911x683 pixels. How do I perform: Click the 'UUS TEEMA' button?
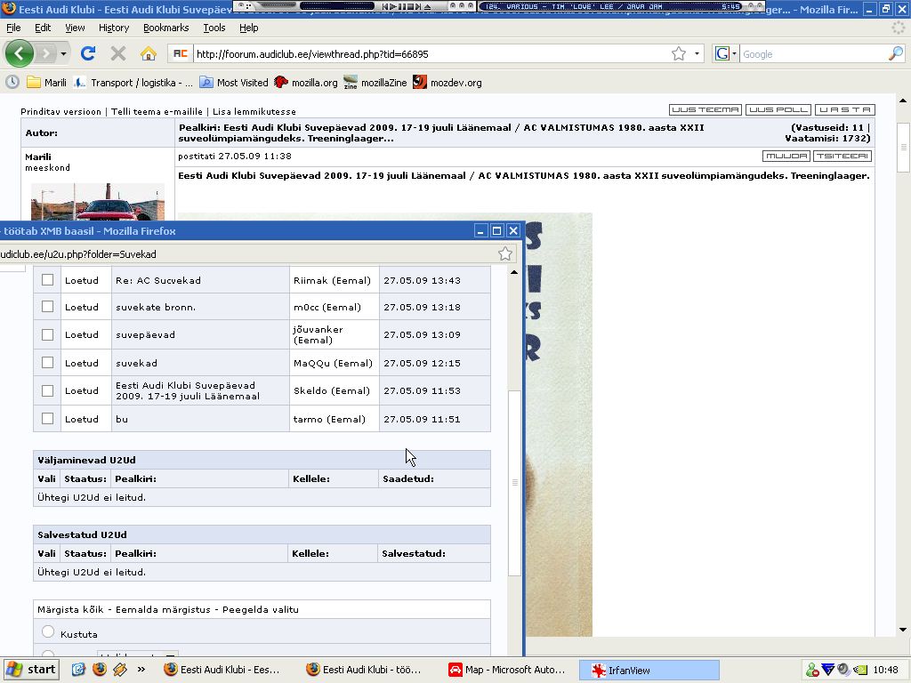(705, 109)
